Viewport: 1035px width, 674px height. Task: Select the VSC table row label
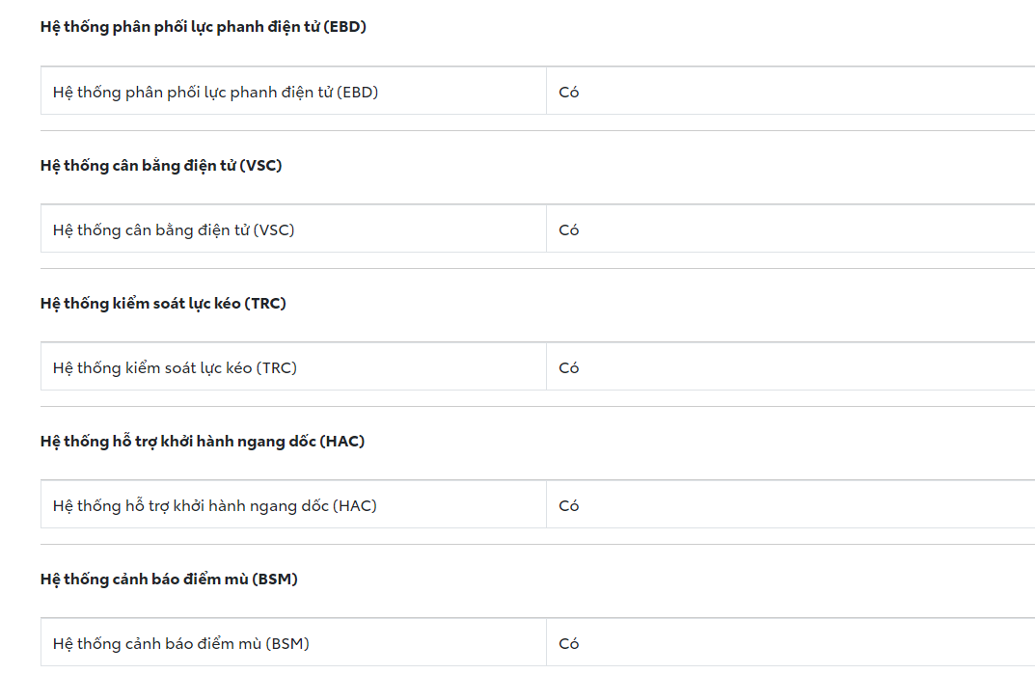tap(174, 230)
